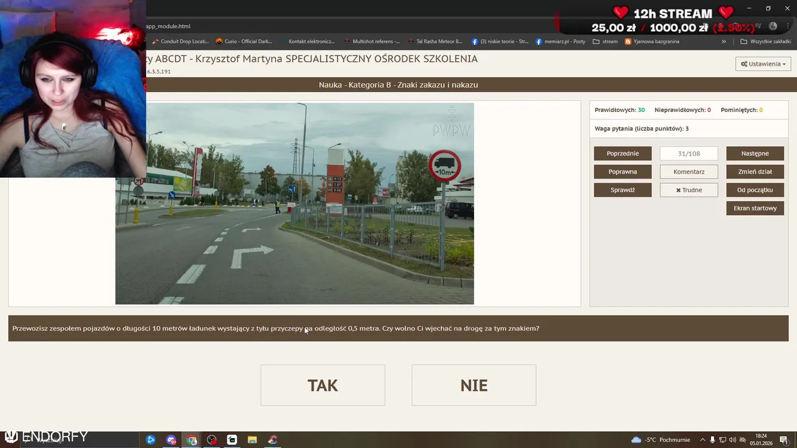Open Kontakt elektronicz... bookmark
797x448 pixels.
pyautogui.click(x=307, y=42)
